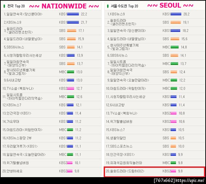Viewport: 206px width, 184px height.
Task: Click the 12.0 rating value
Action: point(182,88)
